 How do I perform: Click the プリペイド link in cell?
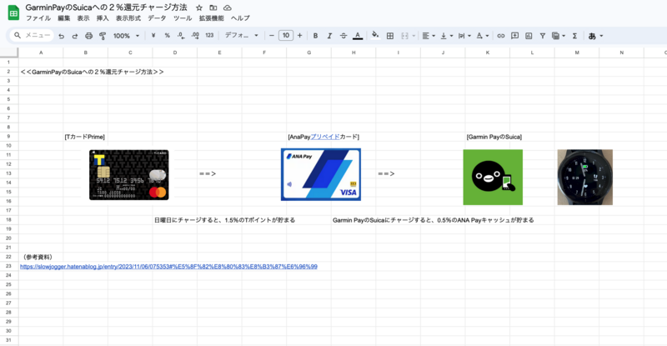325,137
